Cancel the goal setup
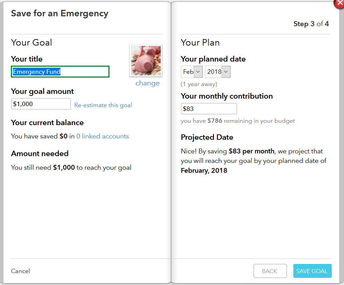The height and width of the screenshot is (285, 344). (20, 271)
